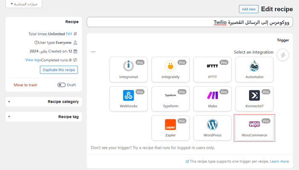Click the external link icon near recipe type note
299x170 pixels.
pos(187,161)
